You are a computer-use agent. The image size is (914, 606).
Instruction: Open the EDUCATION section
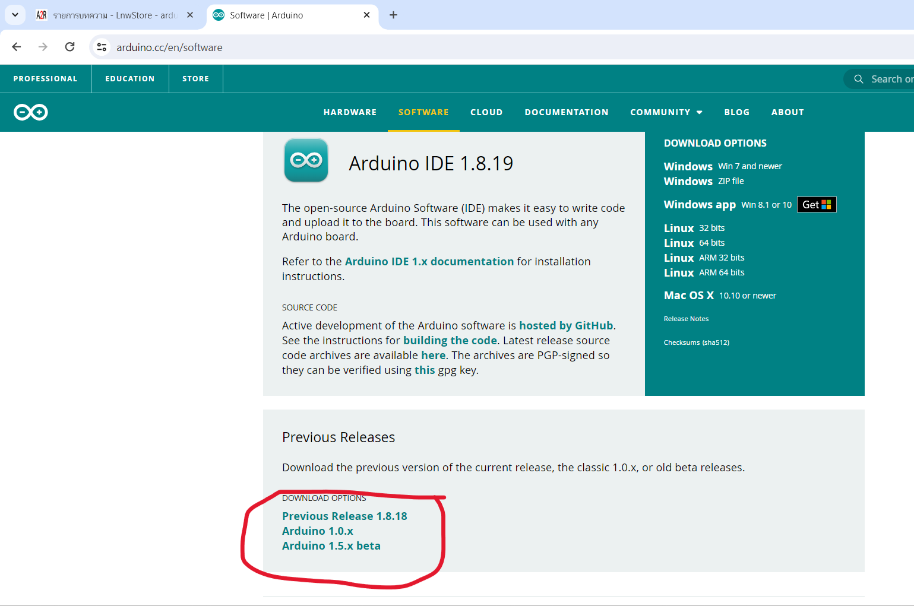click(x=130, y=79)
